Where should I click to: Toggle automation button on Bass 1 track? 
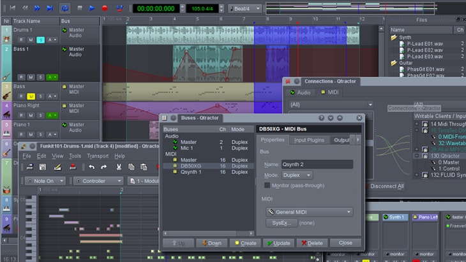pos(52,77)
